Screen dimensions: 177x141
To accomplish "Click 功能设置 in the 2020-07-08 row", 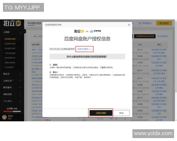I will (155, 63).
